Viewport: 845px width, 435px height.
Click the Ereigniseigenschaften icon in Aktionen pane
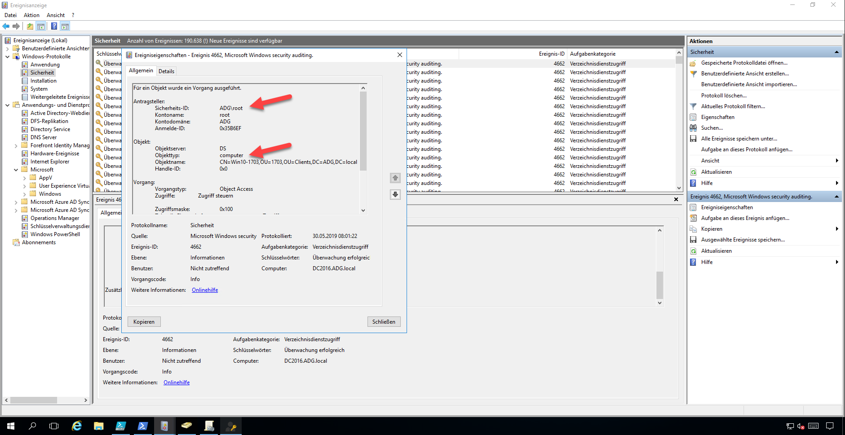click(x=693, y=207)
